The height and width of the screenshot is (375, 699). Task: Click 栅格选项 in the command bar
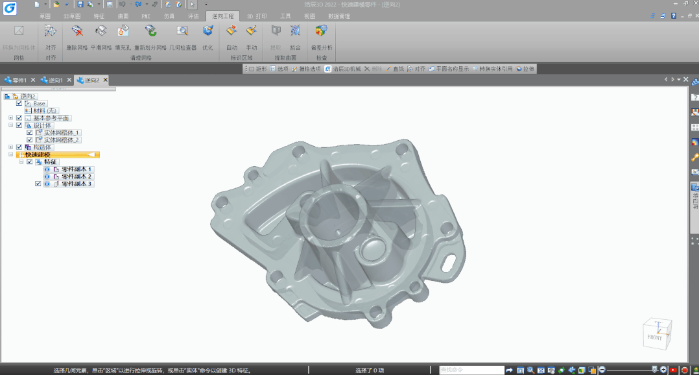[306, 69]
